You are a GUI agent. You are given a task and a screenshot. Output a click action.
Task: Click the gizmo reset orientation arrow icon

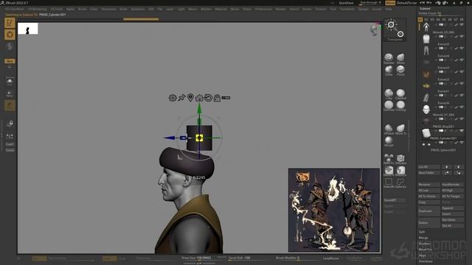pyautogui.click(x=208, y=98)
